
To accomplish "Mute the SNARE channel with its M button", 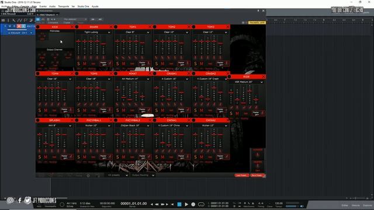I will click(x=85, y=64).
